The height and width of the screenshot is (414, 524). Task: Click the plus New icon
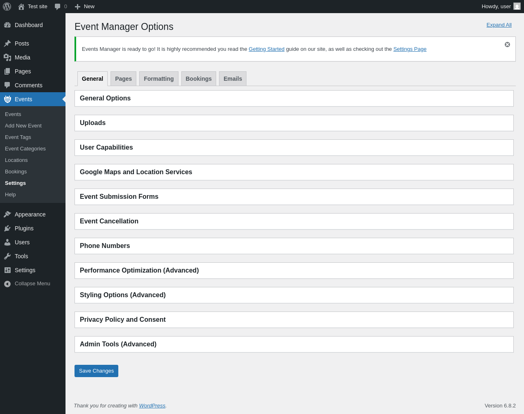[77, 7]
